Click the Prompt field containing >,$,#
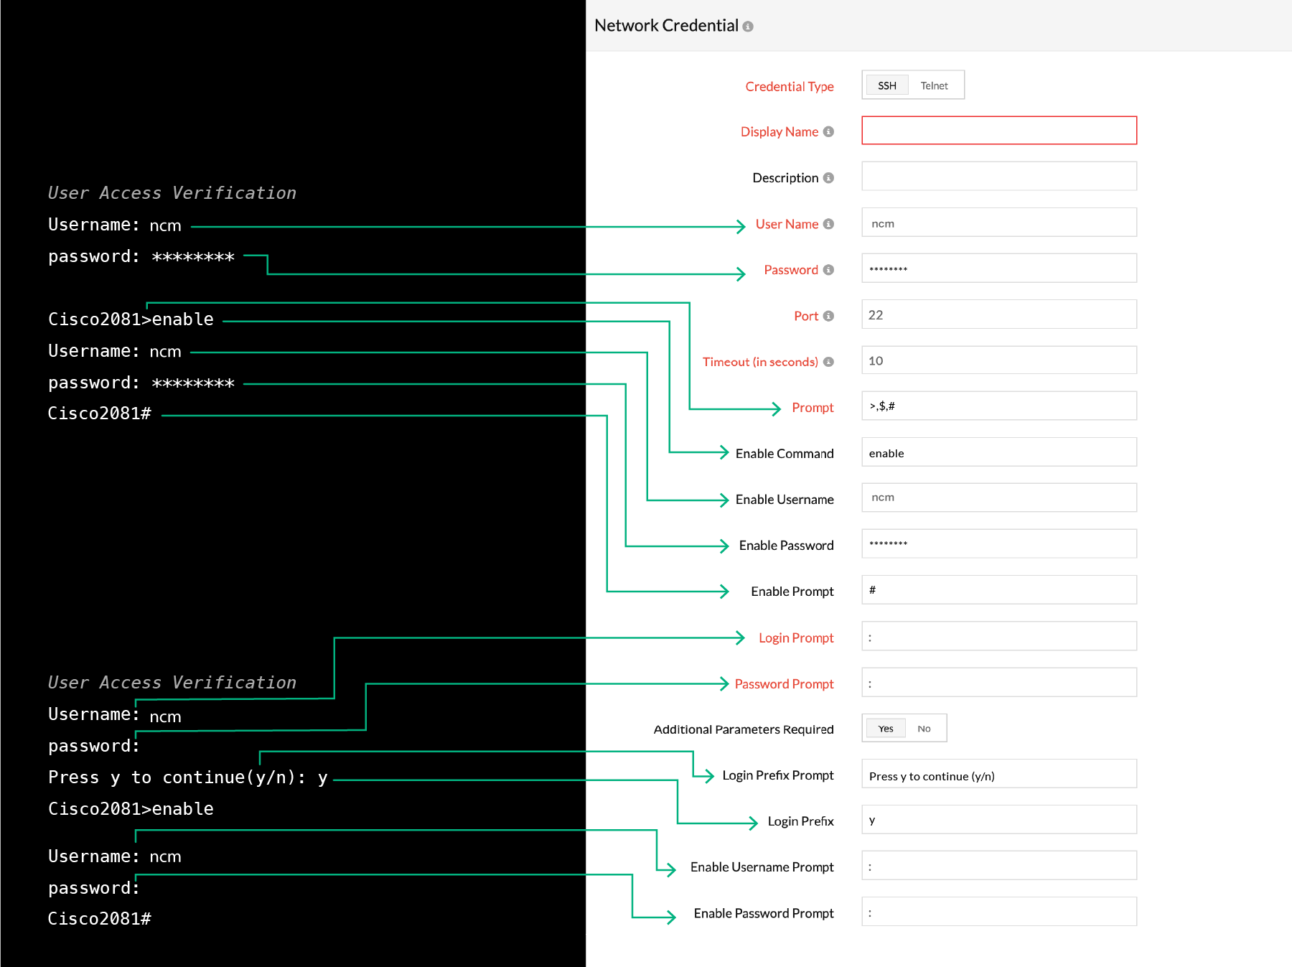 point(998,406)
